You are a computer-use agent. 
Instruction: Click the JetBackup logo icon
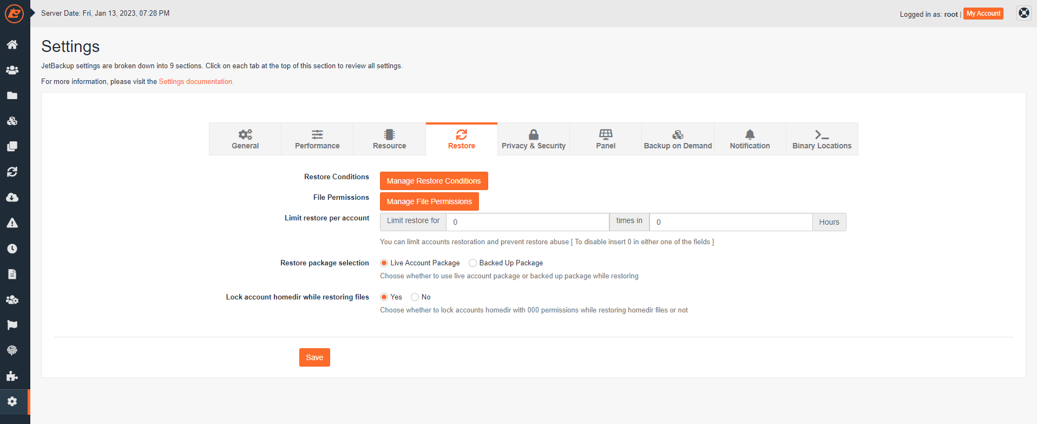point(14,14)
